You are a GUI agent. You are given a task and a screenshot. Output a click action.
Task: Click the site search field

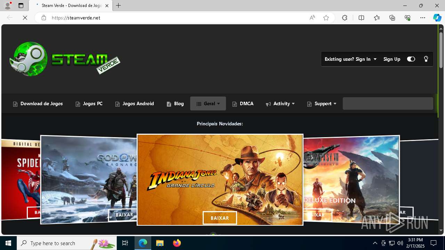pyautogui.click(x=388, y=103)
